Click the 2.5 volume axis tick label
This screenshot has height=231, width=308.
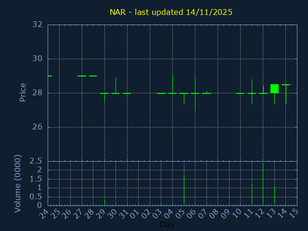coord(36,161)
